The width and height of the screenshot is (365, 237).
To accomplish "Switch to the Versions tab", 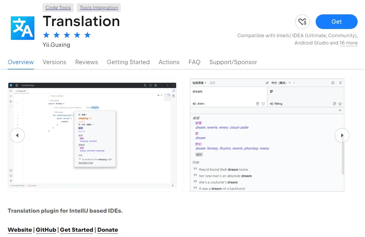I will [x=54, y=62].
